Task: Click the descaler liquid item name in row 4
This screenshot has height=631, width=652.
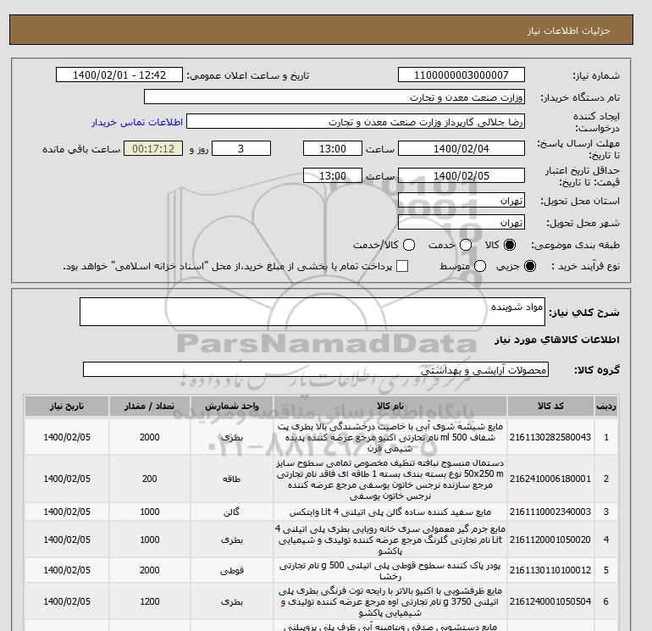Action: tap(390, 540)
